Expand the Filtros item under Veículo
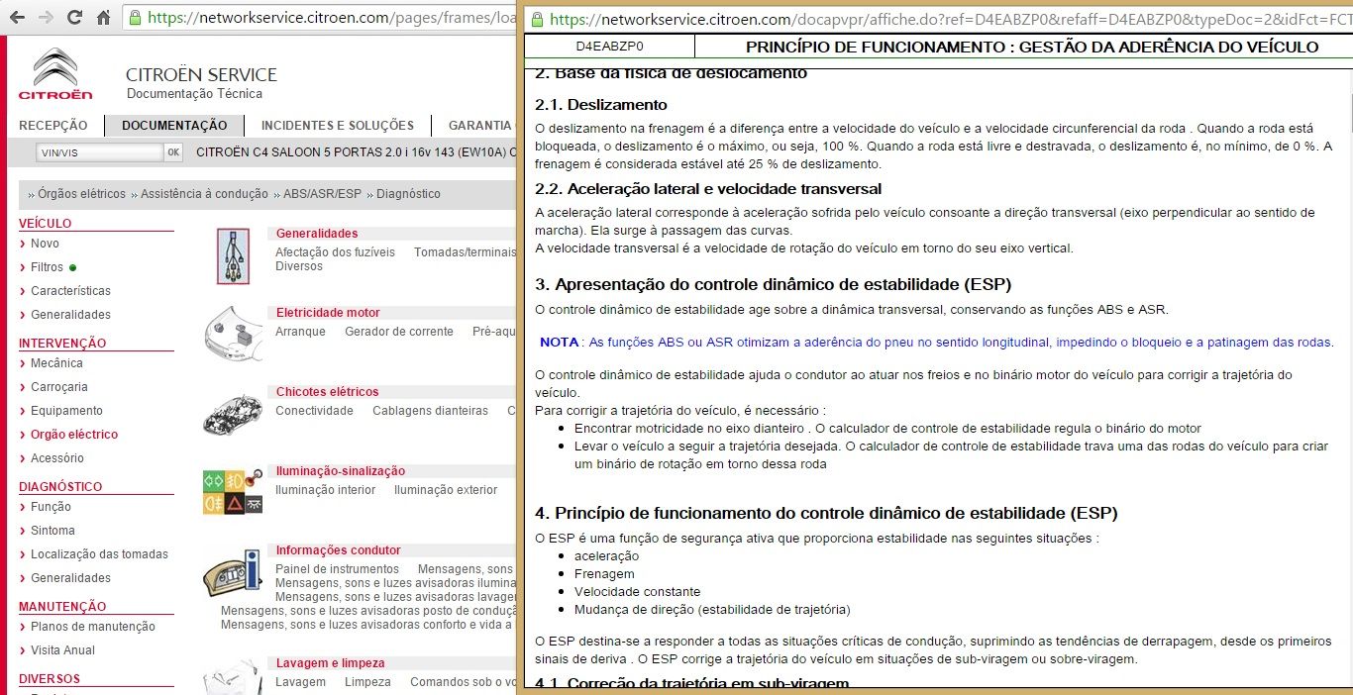 pyautogui.click(x=47, y=267)
